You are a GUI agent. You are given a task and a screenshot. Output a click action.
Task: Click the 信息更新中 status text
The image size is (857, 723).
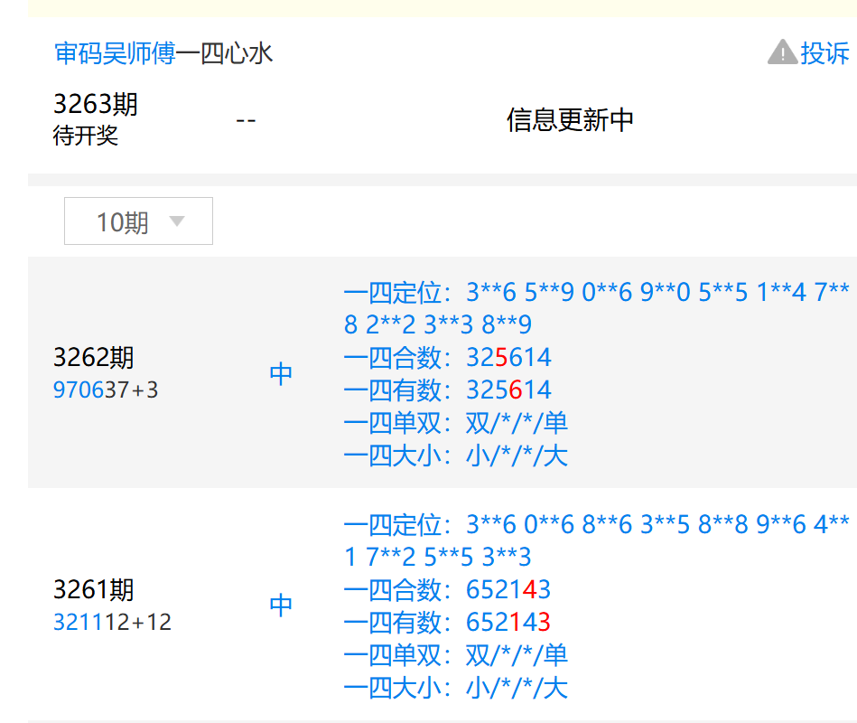click(x=567, y=117)
